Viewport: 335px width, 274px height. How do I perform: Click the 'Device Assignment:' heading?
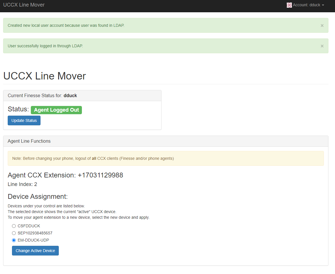[38, 197]
